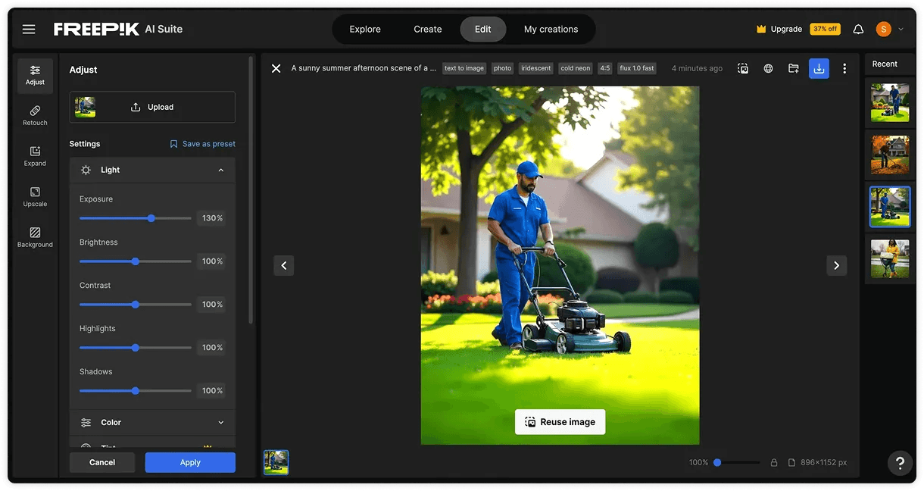This screenshot has height=491, width=924.
Task: Click the Contrast 100% value field
Action: coord(212,305)
